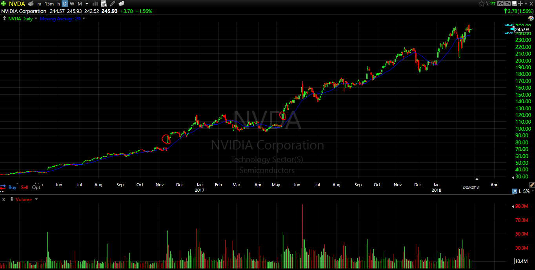
Task: Open the NVDA Daily plot dropdown
Action: pos(36,19)
